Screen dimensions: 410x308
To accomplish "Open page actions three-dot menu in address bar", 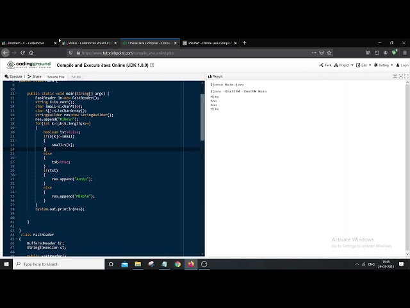I will 314,53.
